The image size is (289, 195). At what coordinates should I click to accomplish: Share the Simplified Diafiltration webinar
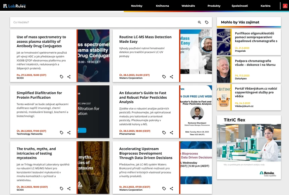click(x=69, y=133)
